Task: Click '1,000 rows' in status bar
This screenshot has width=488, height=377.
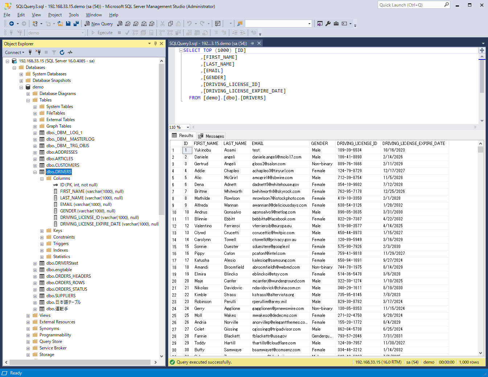Action: (x=469, y=362)
